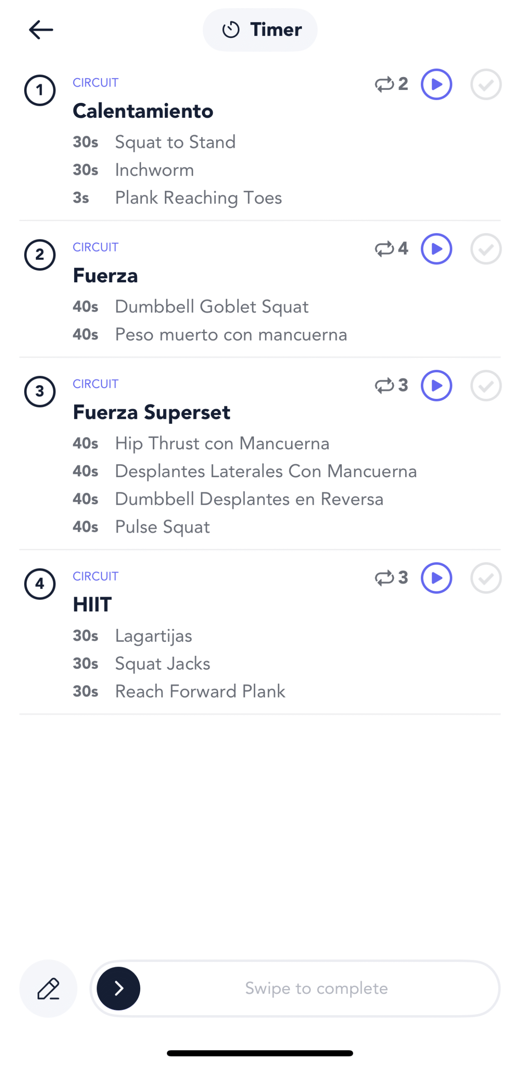Open Hip Thrust con Mancuerna exercise
Image resolution: width=520 pixels, height=1066 pixels.
[222, 443]
